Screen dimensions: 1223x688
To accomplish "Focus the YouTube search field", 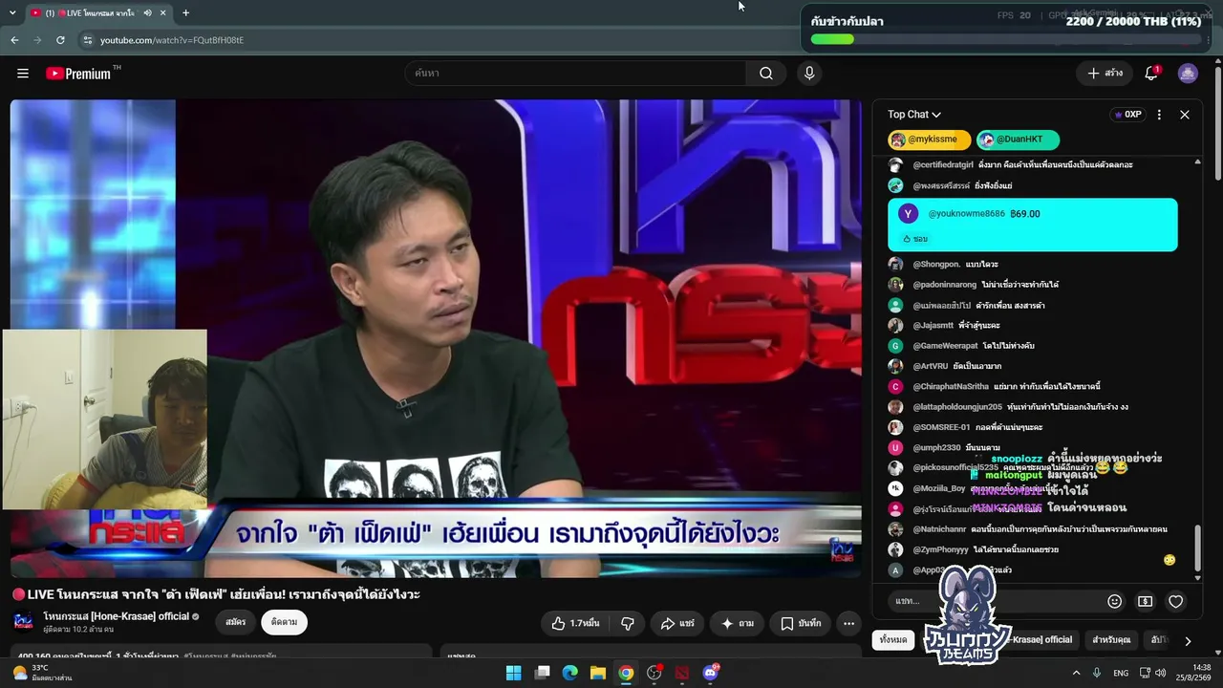I will tap(575, 74).
